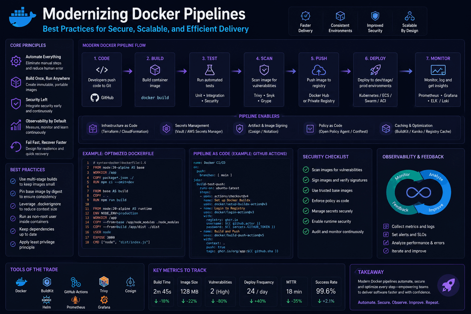Click the Monitor segment of the cycle

pos(402,176)
